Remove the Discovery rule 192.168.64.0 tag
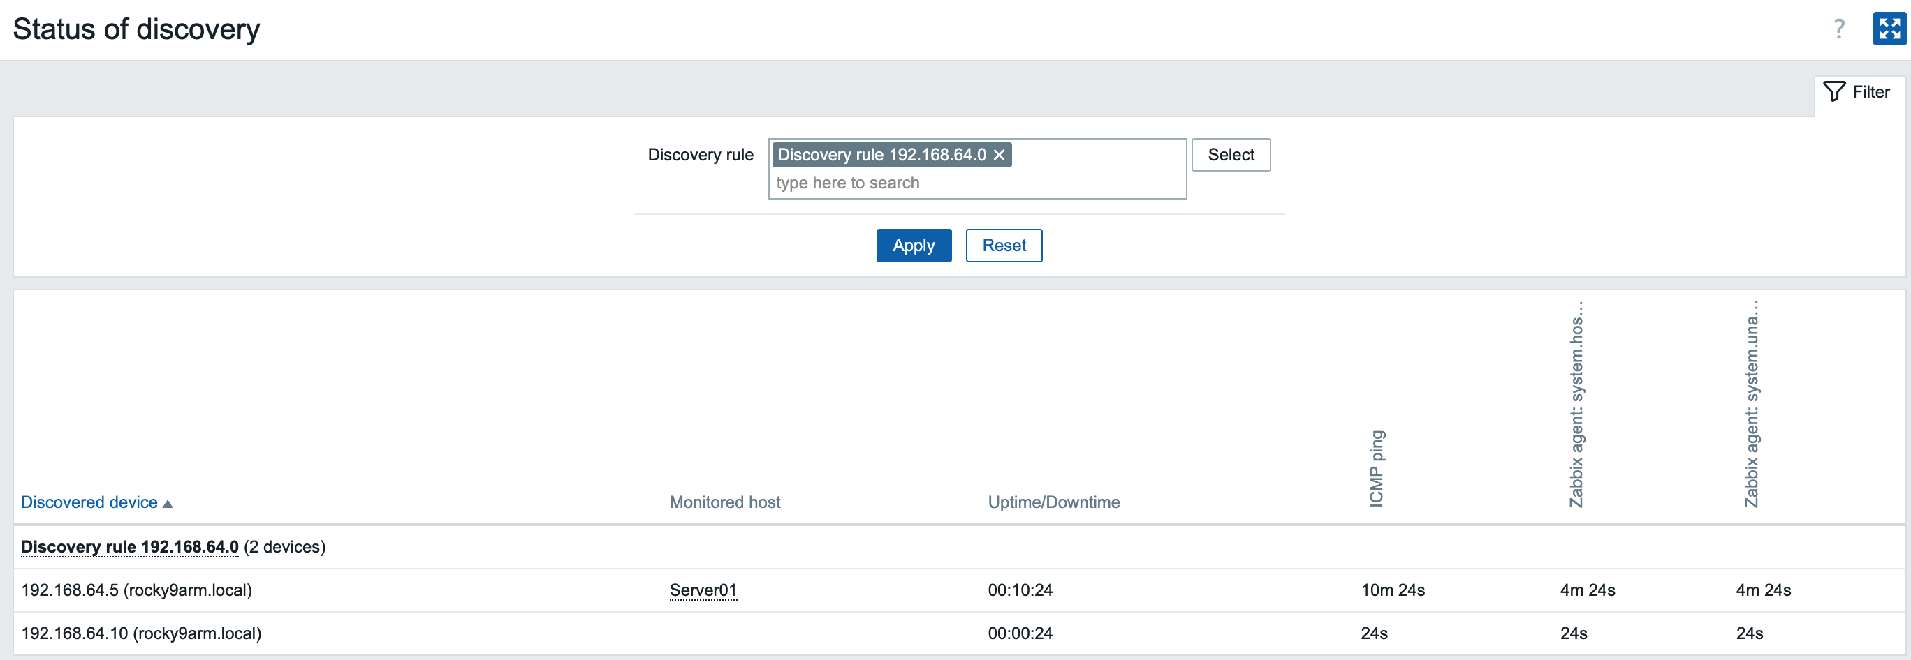 coord(1000,155)
